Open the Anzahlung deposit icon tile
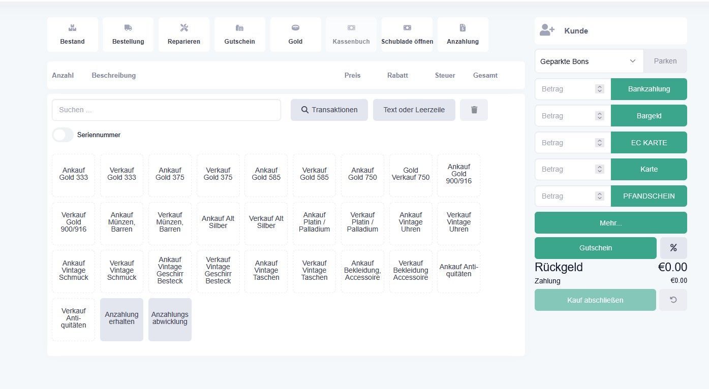This screenshot has width=709, height=389. (463, 35)
